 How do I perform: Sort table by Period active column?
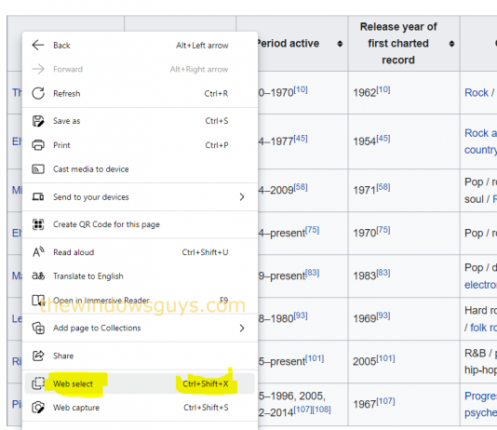tap(340, 44)
